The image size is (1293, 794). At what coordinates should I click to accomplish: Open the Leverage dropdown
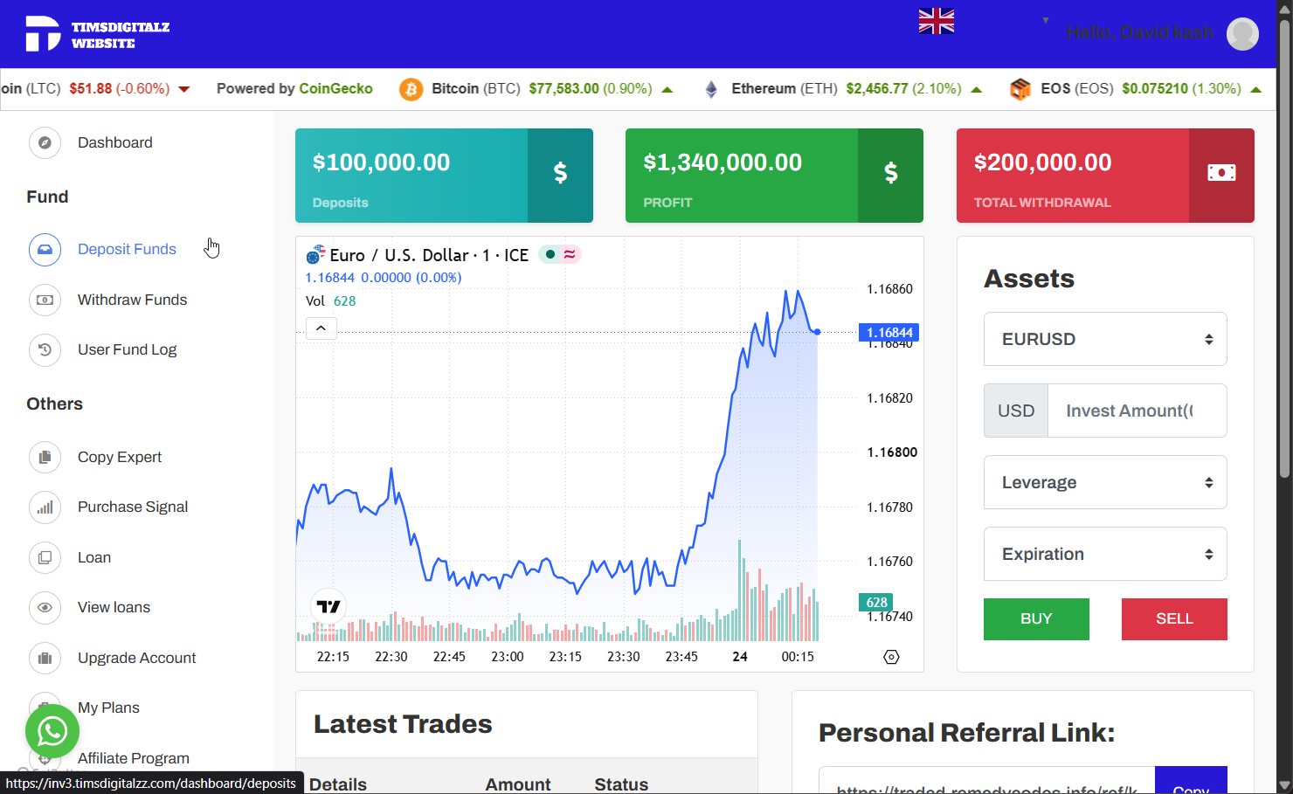pos(1105,482)
